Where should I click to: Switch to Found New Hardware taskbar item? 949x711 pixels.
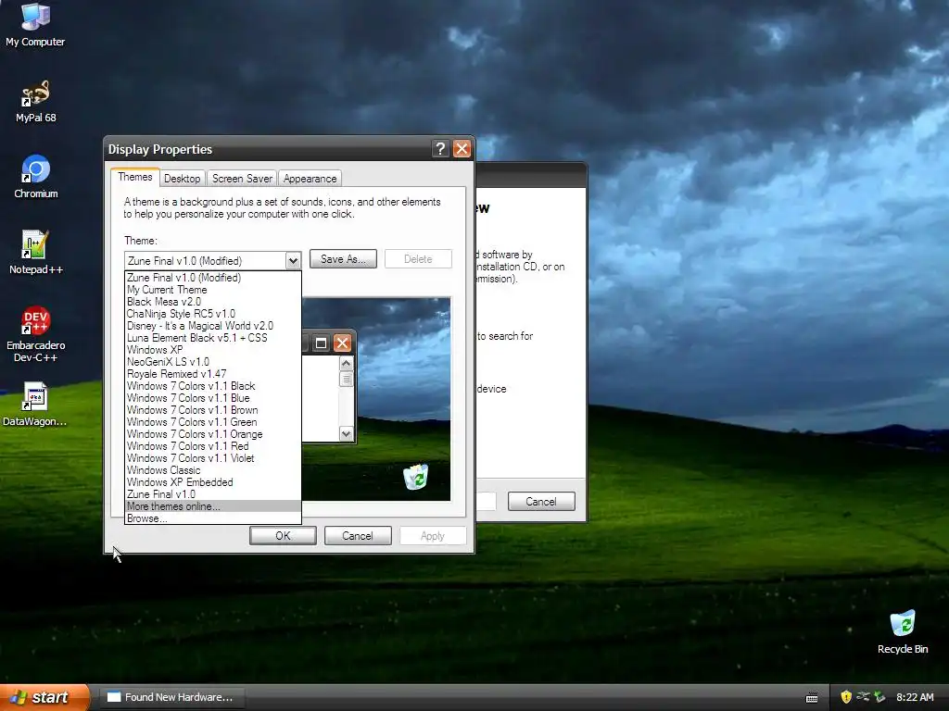(x=171, y=697)
